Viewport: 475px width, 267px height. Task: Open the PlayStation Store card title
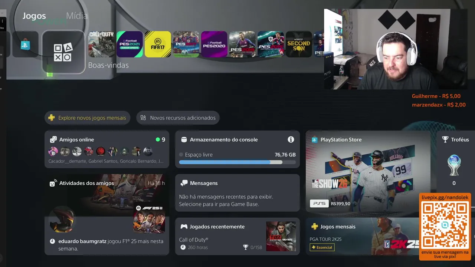(341, 139)
